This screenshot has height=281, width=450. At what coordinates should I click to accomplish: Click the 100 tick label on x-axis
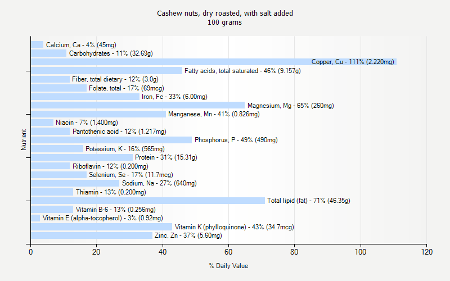coord(361,252)
